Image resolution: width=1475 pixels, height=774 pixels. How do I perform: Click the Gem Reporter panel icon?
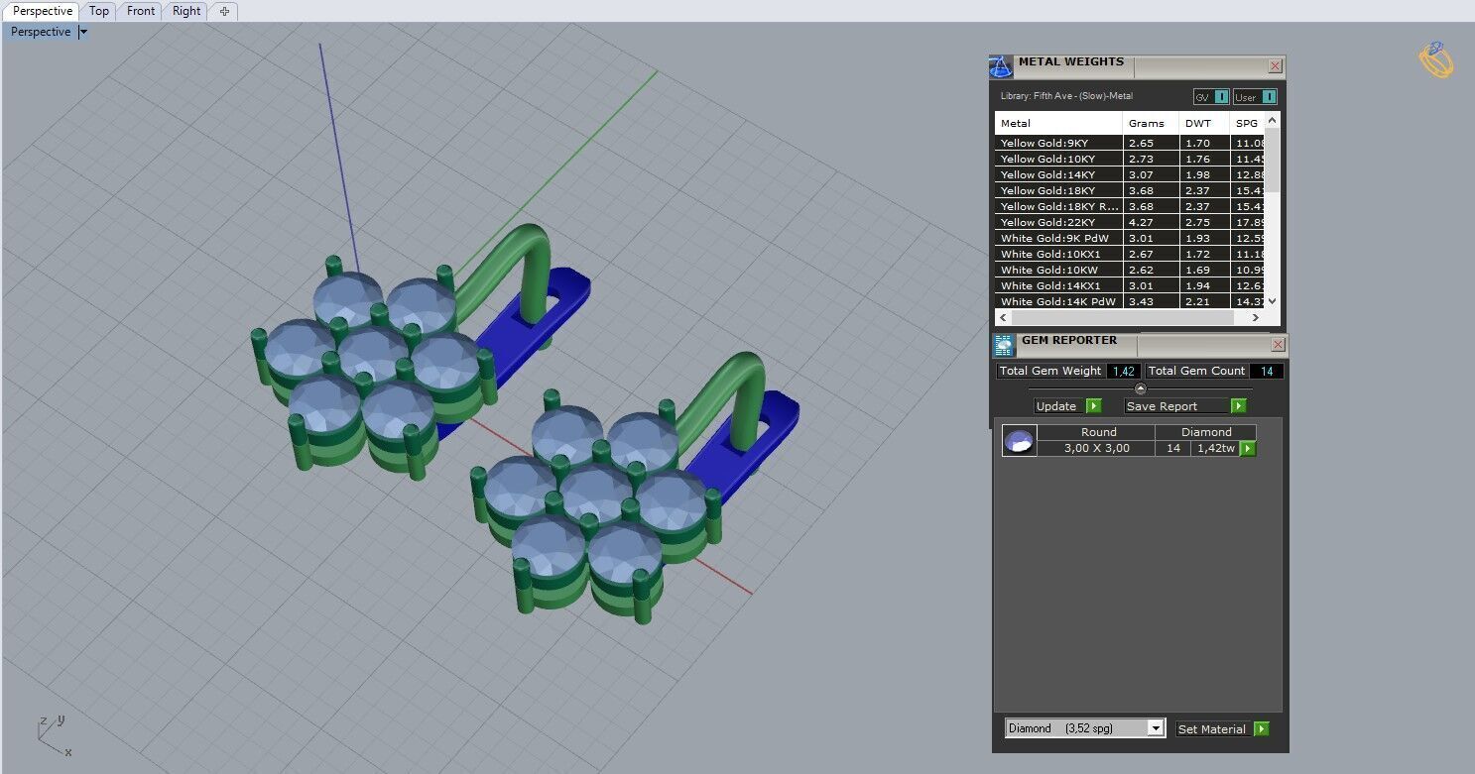click(1003, 346)
